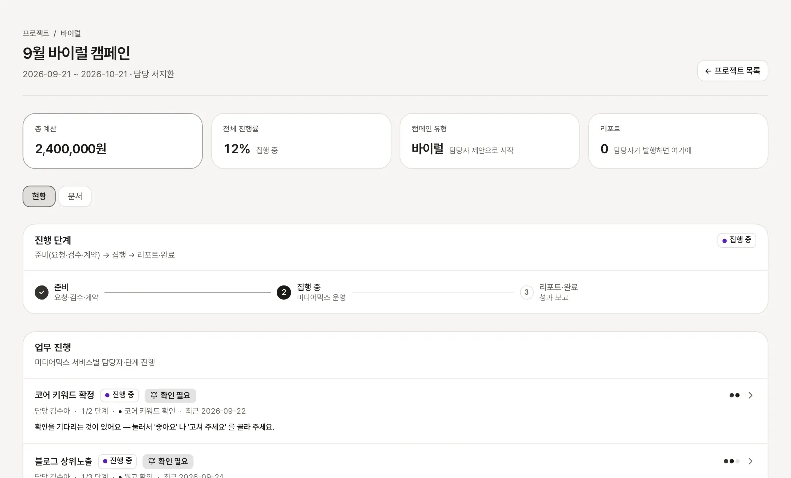Click the 집행 중 badge in 진행 단계 header
This screenshot has width=791, height=478.
coord(737,240)
